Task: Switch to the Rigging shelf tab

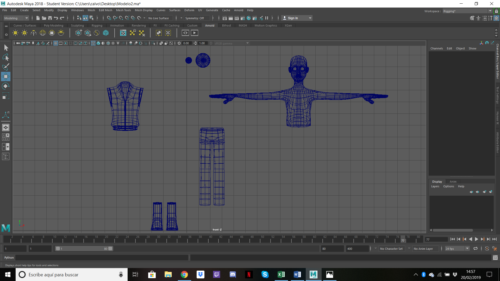Action: coord(97,25)
